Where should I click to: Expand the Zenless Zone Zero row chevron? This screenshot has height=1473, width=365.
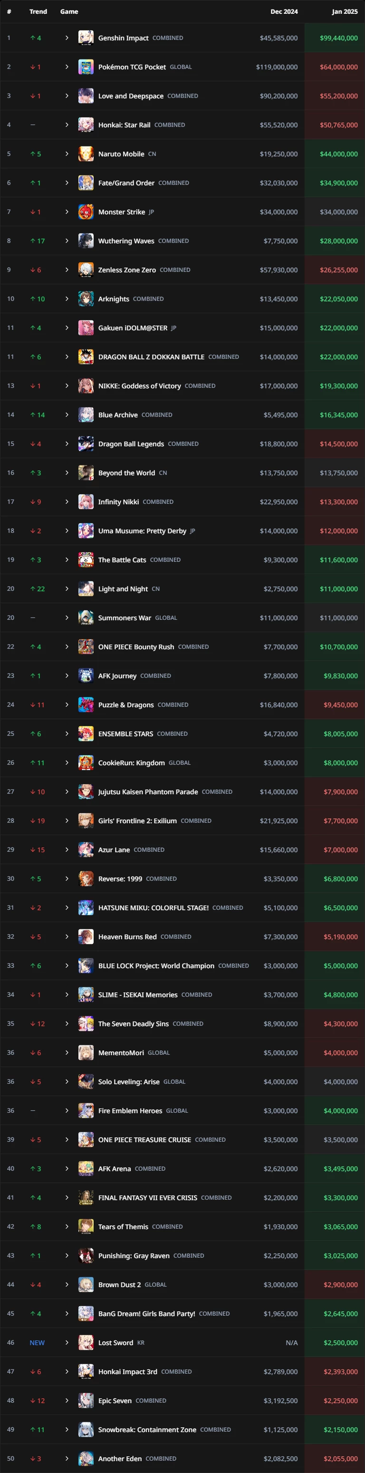pyautogui.click(x=67, y=270)
